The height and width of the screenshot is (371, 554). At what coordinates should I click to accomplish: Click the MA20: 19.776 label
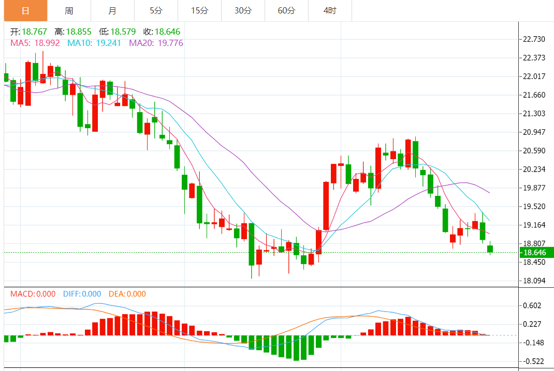[x=156, y=43]
